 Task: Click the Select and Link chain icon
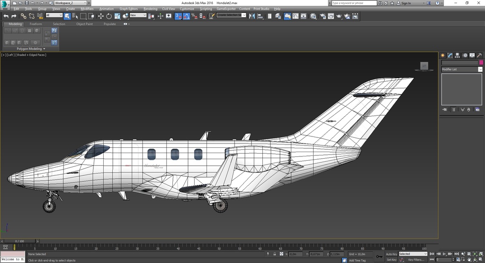pyautogui.click(x=24, y=16)
